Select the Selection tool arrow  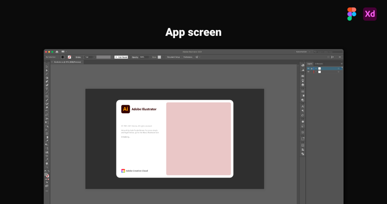[47, 66]
